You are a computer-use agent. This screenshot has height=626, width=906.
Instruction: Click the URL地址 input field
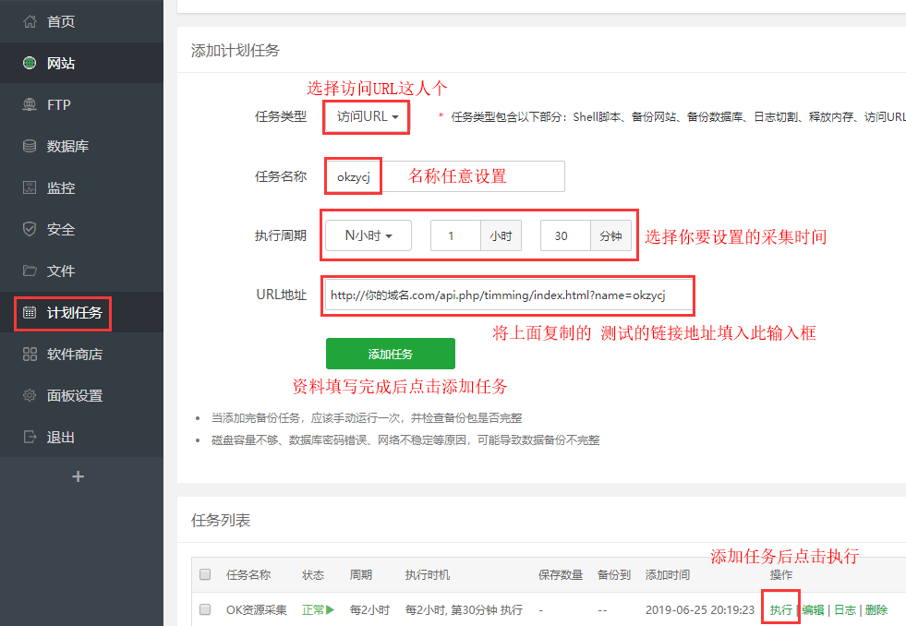(x=508, y=295)
